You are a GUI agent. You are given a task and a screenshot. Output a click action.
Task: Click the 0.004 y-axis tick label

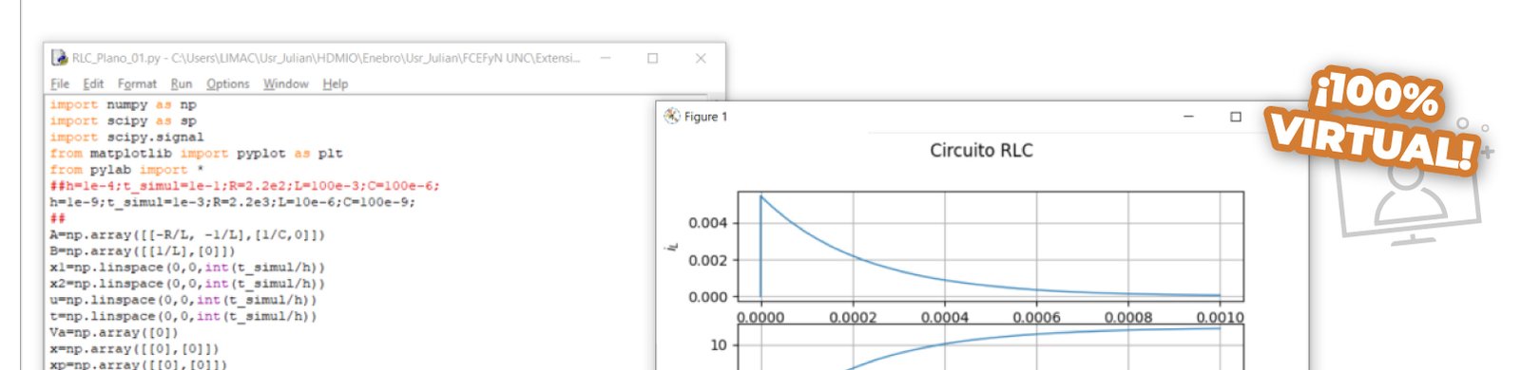(707, 223)
